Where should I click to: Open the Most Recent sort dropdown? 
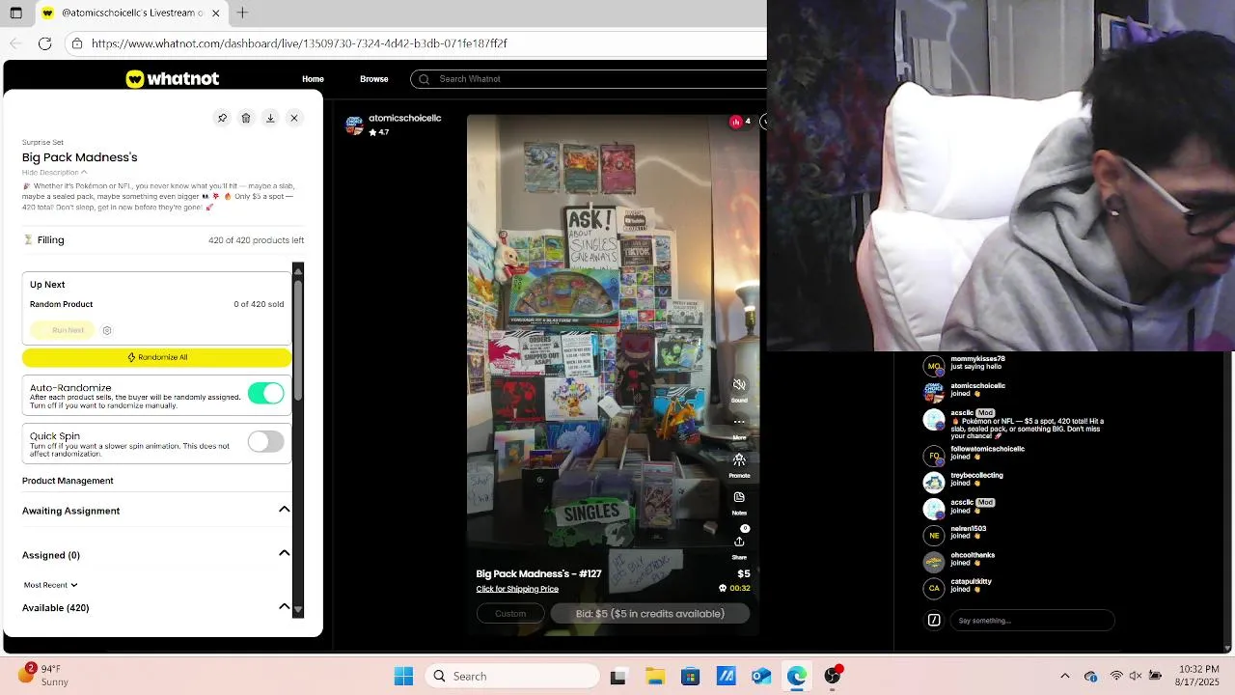50,585
